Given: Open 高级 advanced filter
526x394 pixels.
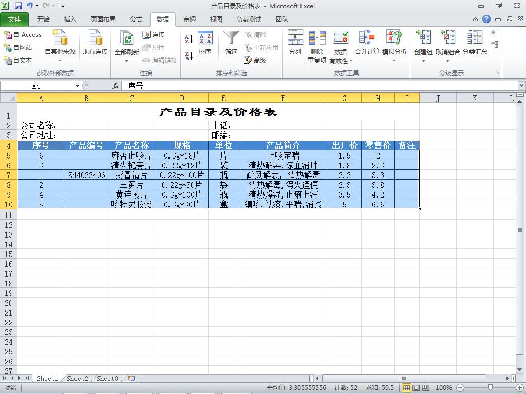Looking at the screenshot, I should [x=255, y=61].
